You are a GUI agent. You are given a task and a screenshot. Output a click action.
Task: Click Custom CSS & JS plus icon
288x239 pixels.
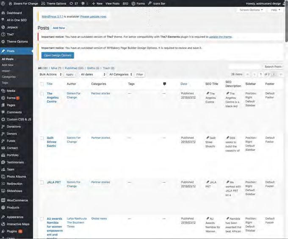click(x=3, y=119)
